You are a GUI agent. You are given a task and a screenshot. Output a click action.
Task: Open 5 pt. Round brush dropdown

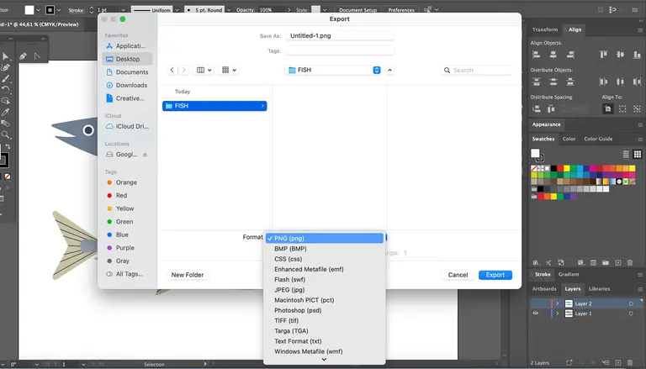click(x=230, y=10)
